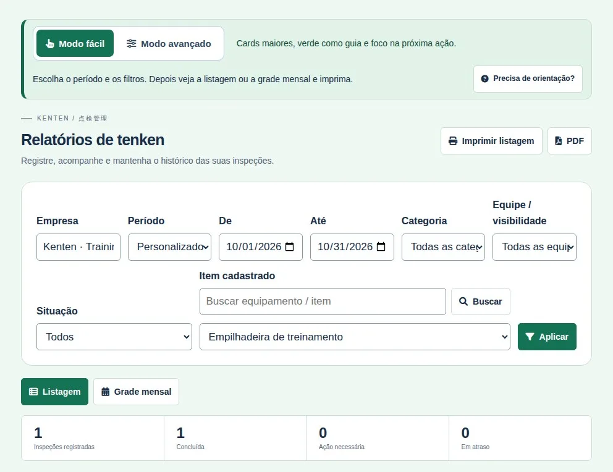This screenshot has height=472, width=613.
Task: Switch to Modo fácil
Action: (75, 43)
